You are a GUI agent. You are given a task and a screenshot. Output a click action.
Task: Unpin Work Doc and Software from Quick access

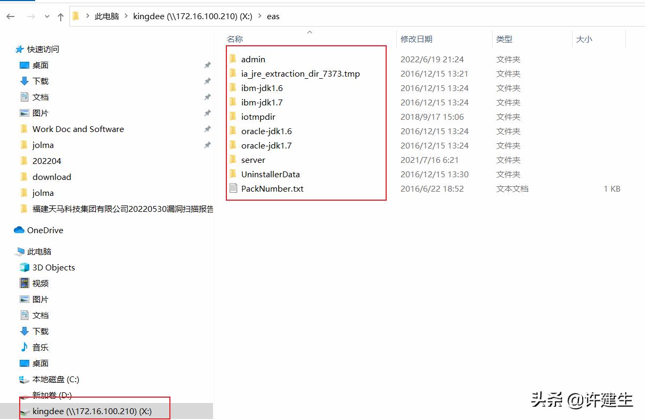(x=207, y=129)
